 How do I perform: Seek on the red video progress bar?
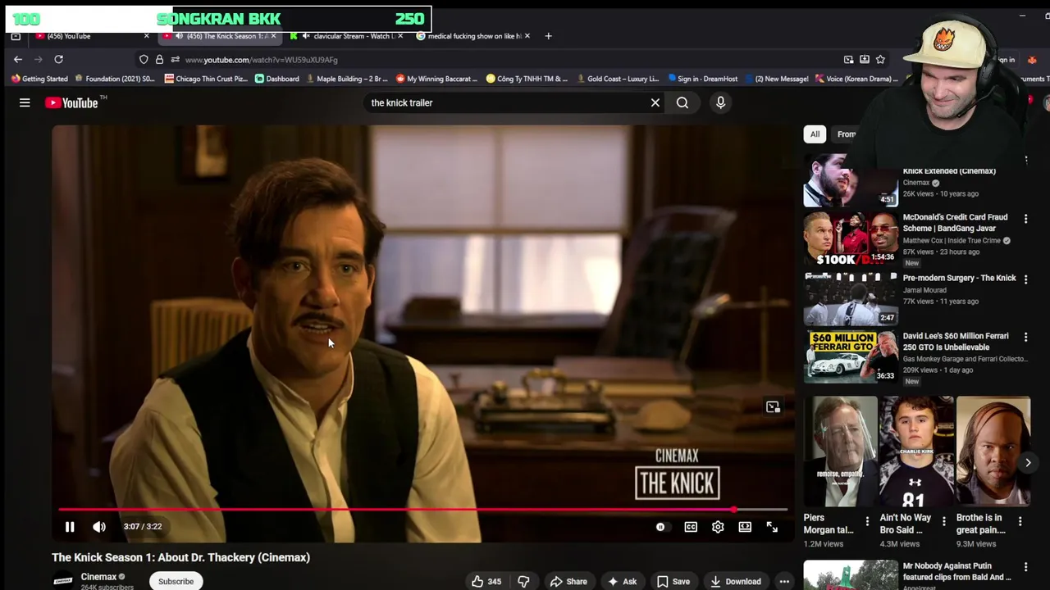pos(422,510)
